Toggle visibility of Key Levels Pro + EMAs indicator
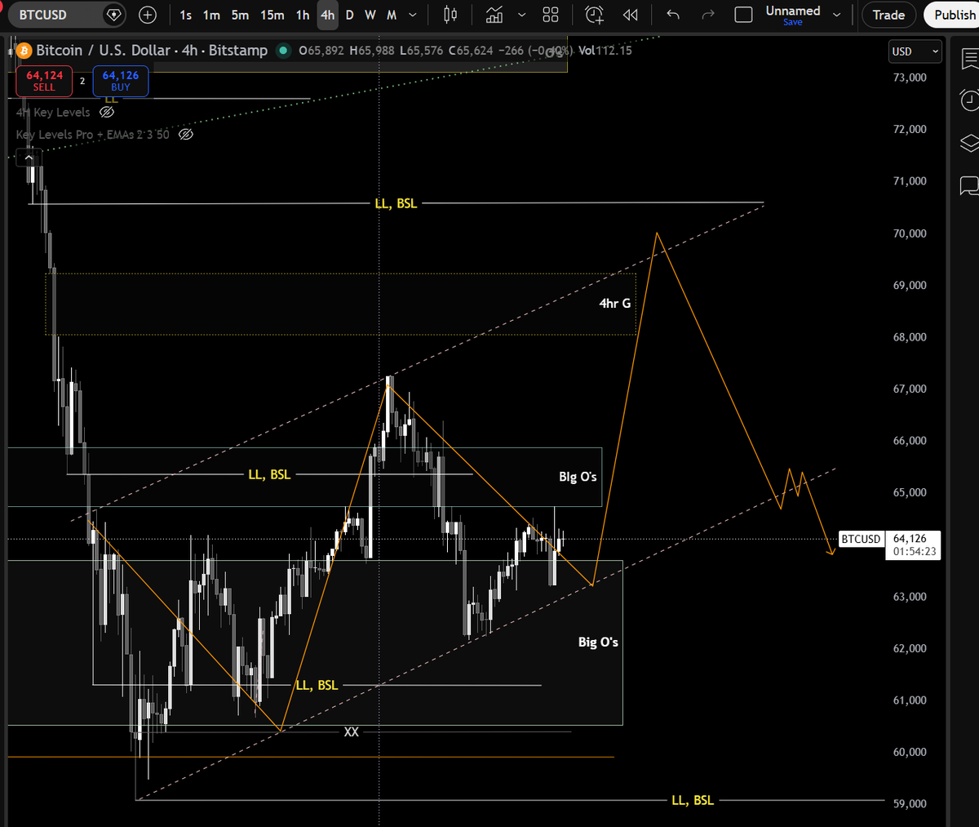 186,134
